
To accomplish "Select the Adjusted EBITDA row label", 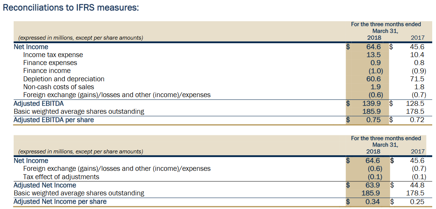I will click(x=38, y=104).
